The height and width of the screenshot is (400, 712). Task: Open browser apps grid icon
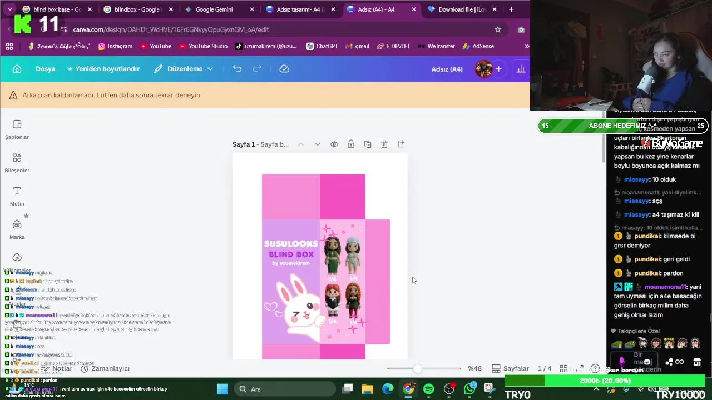click(9, 47)
